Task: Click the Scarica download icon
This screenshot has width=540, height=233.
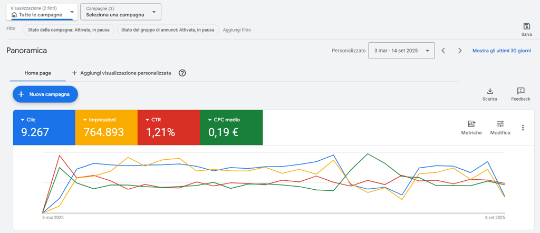Action: click(x=490, y=91)
